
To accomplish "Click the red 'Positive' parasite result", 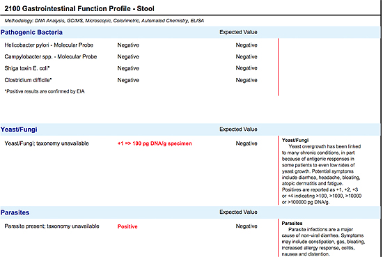I will pos(127,226).
